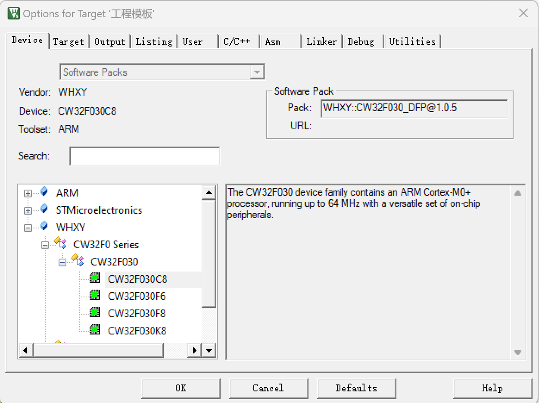Click the device tree vertical scrollbar thumb
Screen dimensions: 539x403
(x=209, y=253)
